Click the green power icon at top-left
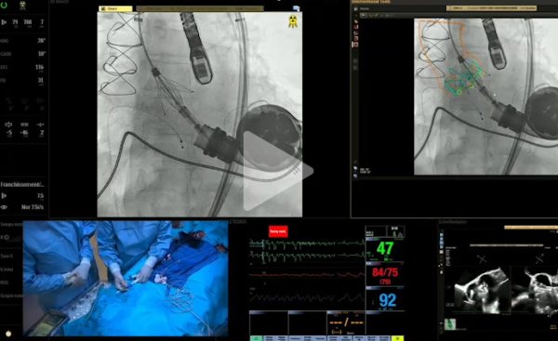The height and width of the screenshot is (341, 558). pyautogui.click(x=4, y=6)
